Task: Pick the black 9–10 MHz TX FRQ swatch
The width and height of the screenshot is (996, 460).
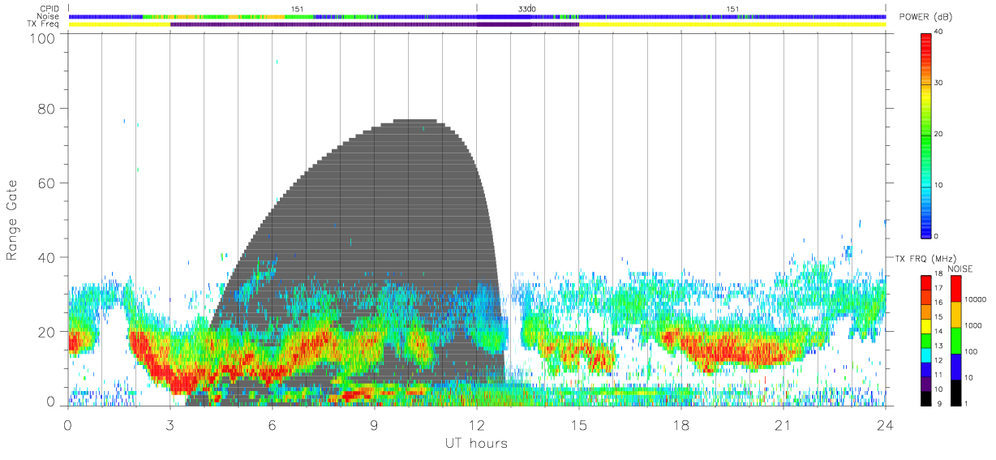Action: pyautogui.click(x=925, y=398)
